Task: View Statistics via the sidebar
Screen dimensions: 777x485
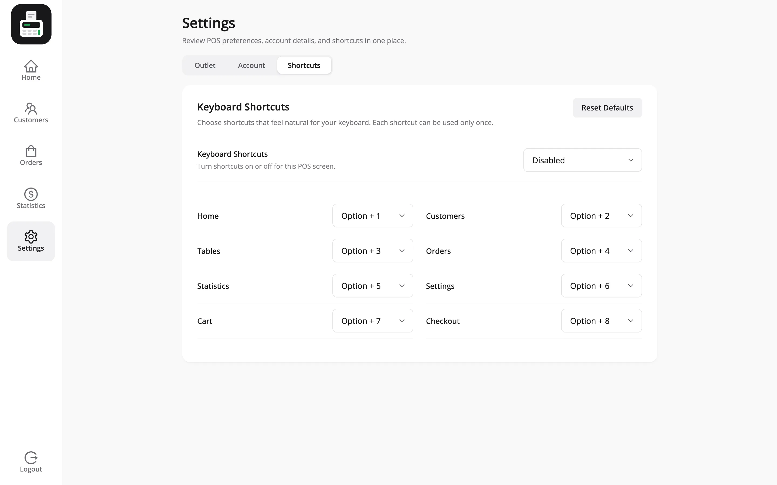Action: pos(31,199)
